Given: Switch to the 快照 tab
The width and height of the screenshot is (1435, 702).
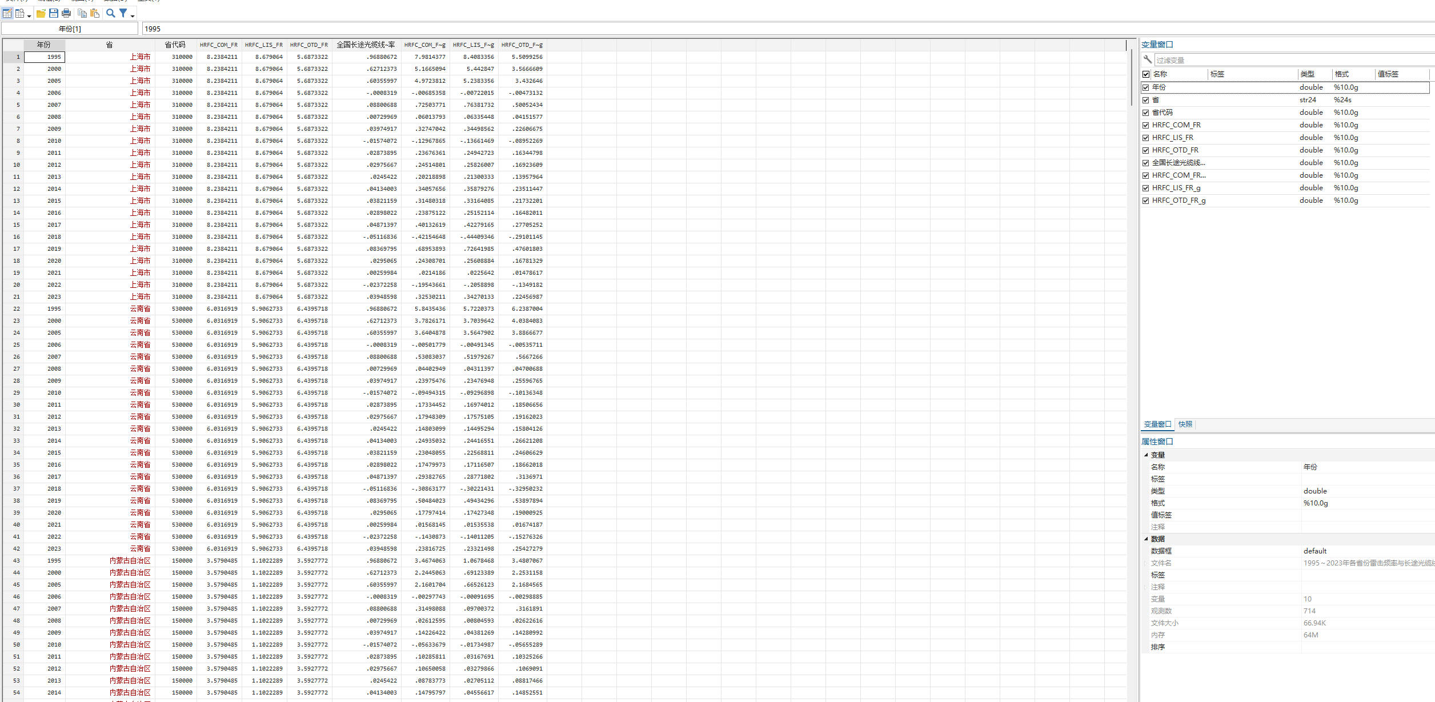Looking at the screenshot, I should click(x=1185, y=424).
